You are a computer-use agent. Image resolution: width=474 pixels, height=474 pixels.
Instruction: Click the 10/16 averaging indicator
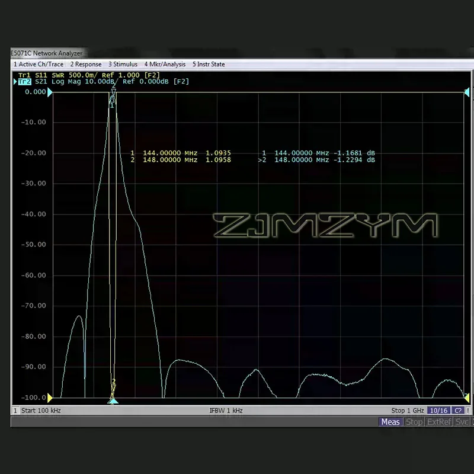438,411
